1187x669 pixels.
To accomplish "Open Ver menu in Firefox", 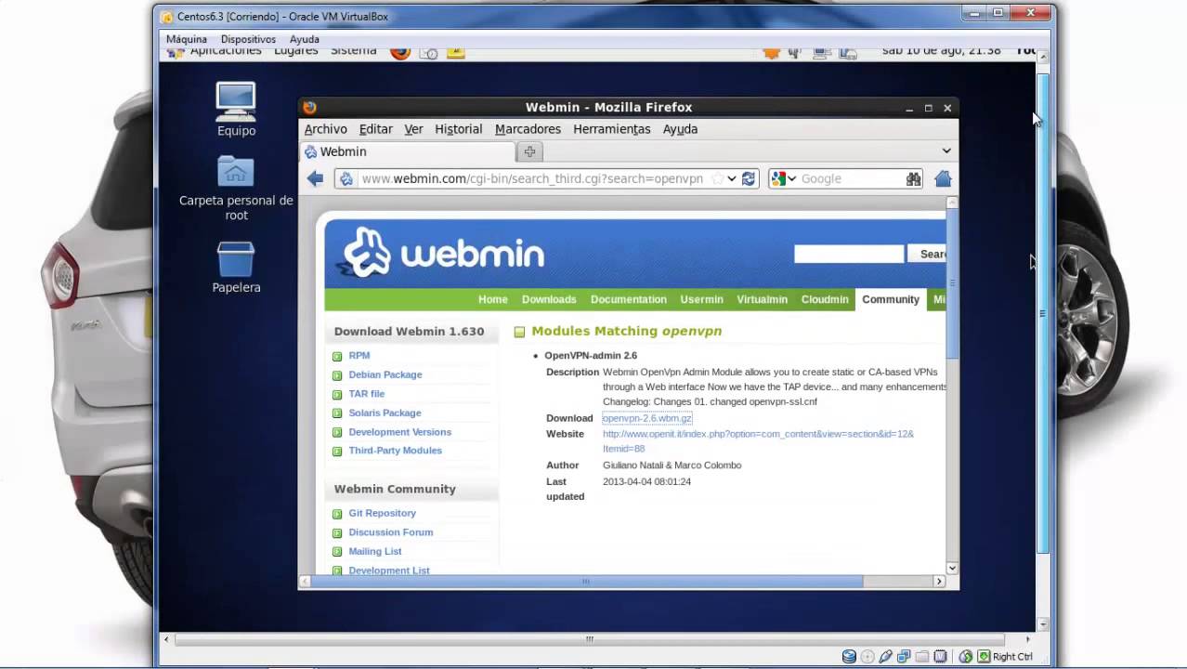I will [413, 129].
